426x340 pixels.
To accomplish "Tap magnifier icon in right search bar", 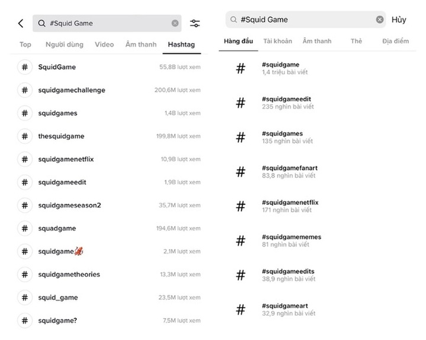I will tap(233, 19).
